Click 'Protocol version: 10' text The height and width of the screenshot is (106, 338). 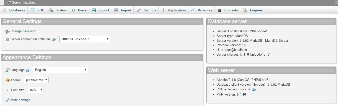(231, 45)
